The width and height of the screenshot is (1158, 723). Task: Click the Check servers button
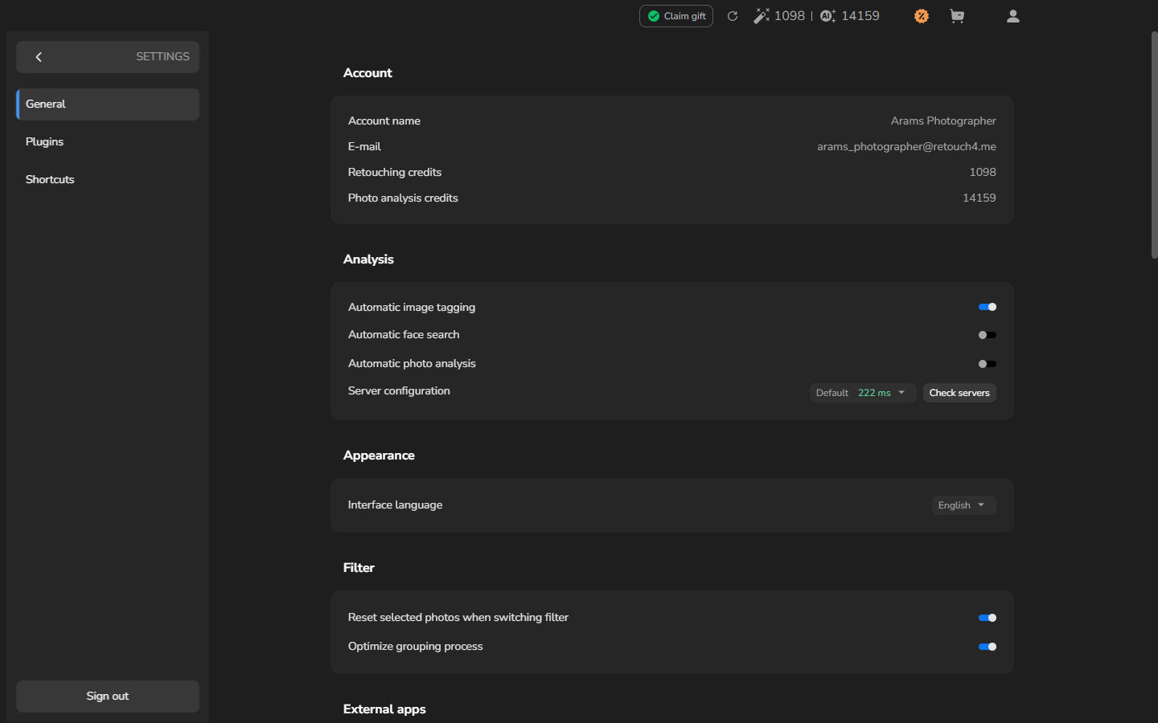coord(959,393)
